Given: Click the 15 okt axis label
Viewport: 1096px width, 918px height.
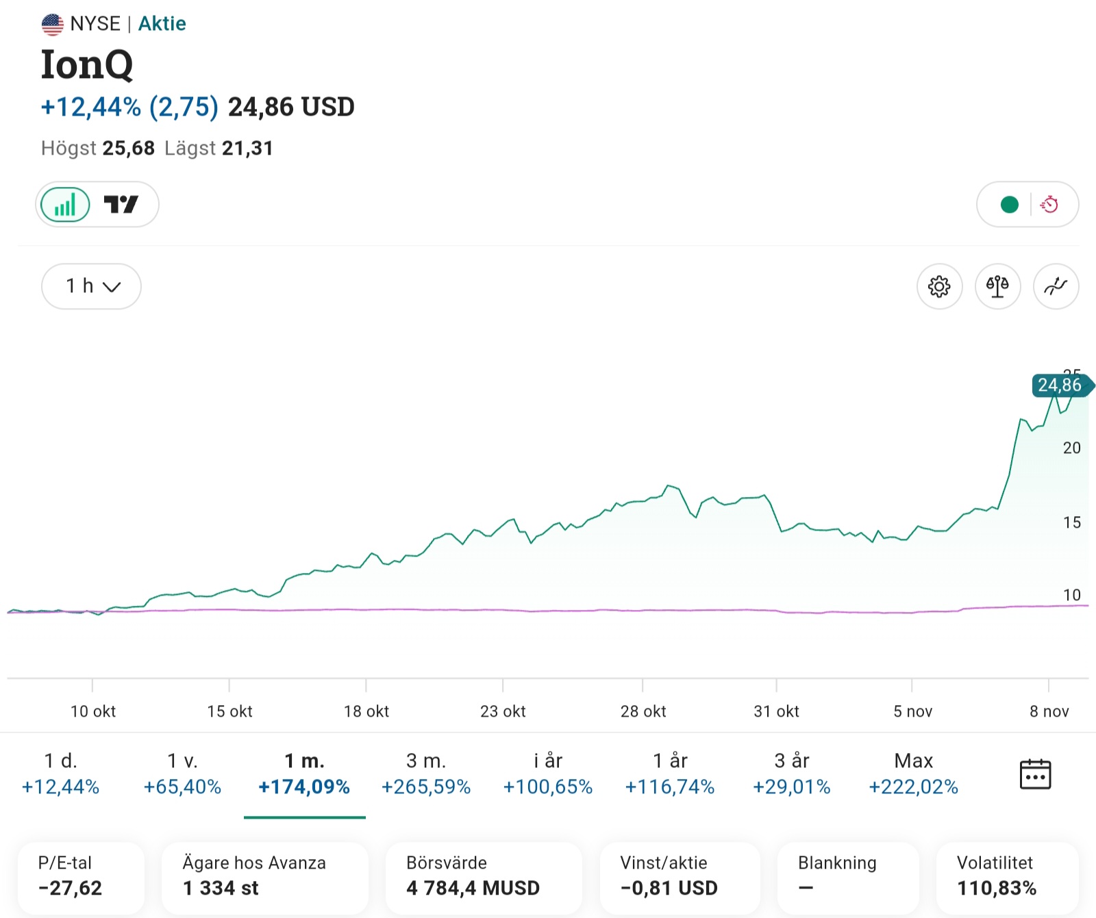Looking at the screenshot, I should [x=229, y=711].
